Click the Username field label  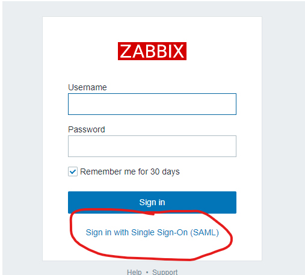coord(87,87)
